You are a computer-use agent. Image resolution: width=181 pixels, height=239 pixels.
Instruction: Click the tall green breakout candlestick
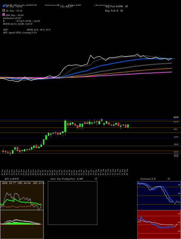[65, 126]
